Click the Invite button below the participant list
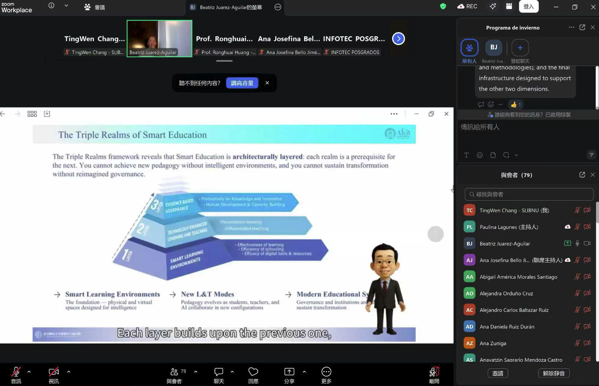599x386 pixels. click(498, 373)
